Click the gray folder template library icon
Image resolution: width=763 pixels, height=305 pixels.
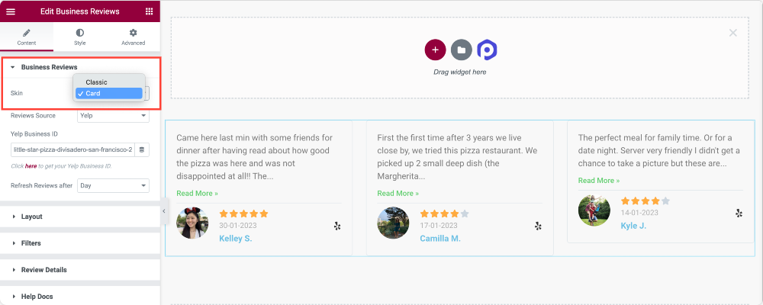point(462,50)
